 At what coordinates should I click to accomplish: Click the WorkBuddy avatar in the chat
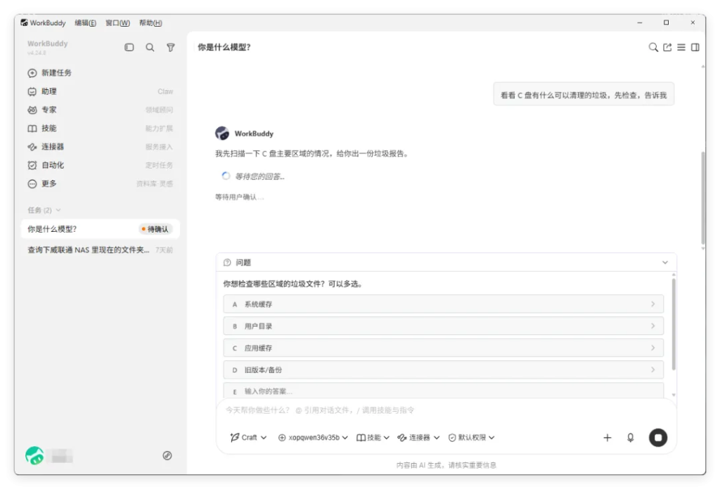[222, 133]
